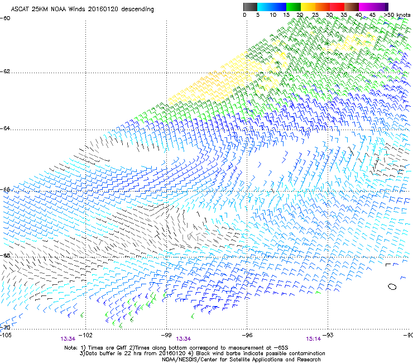Viewport: 413px width, 363px height.
Task: Click the legend tick label '25'
Action: pos(315,15)
